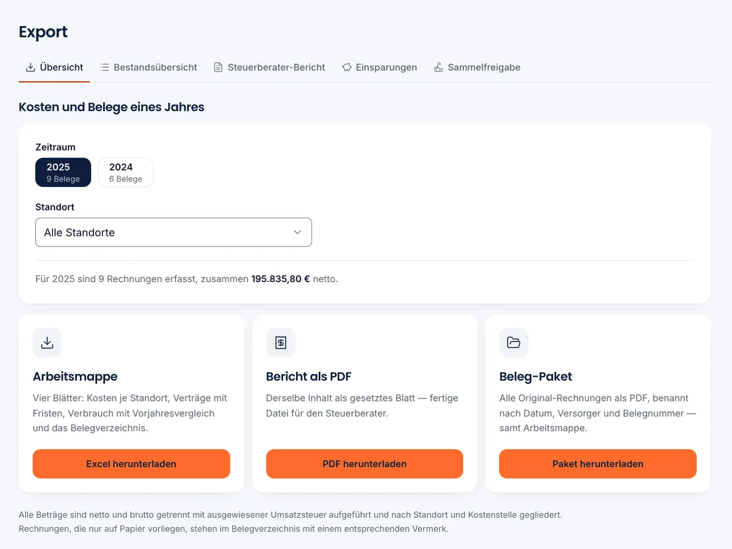Screen dimensions: 732x549
Task: Go to the Einsparungen tab
Action: [379, 67]
